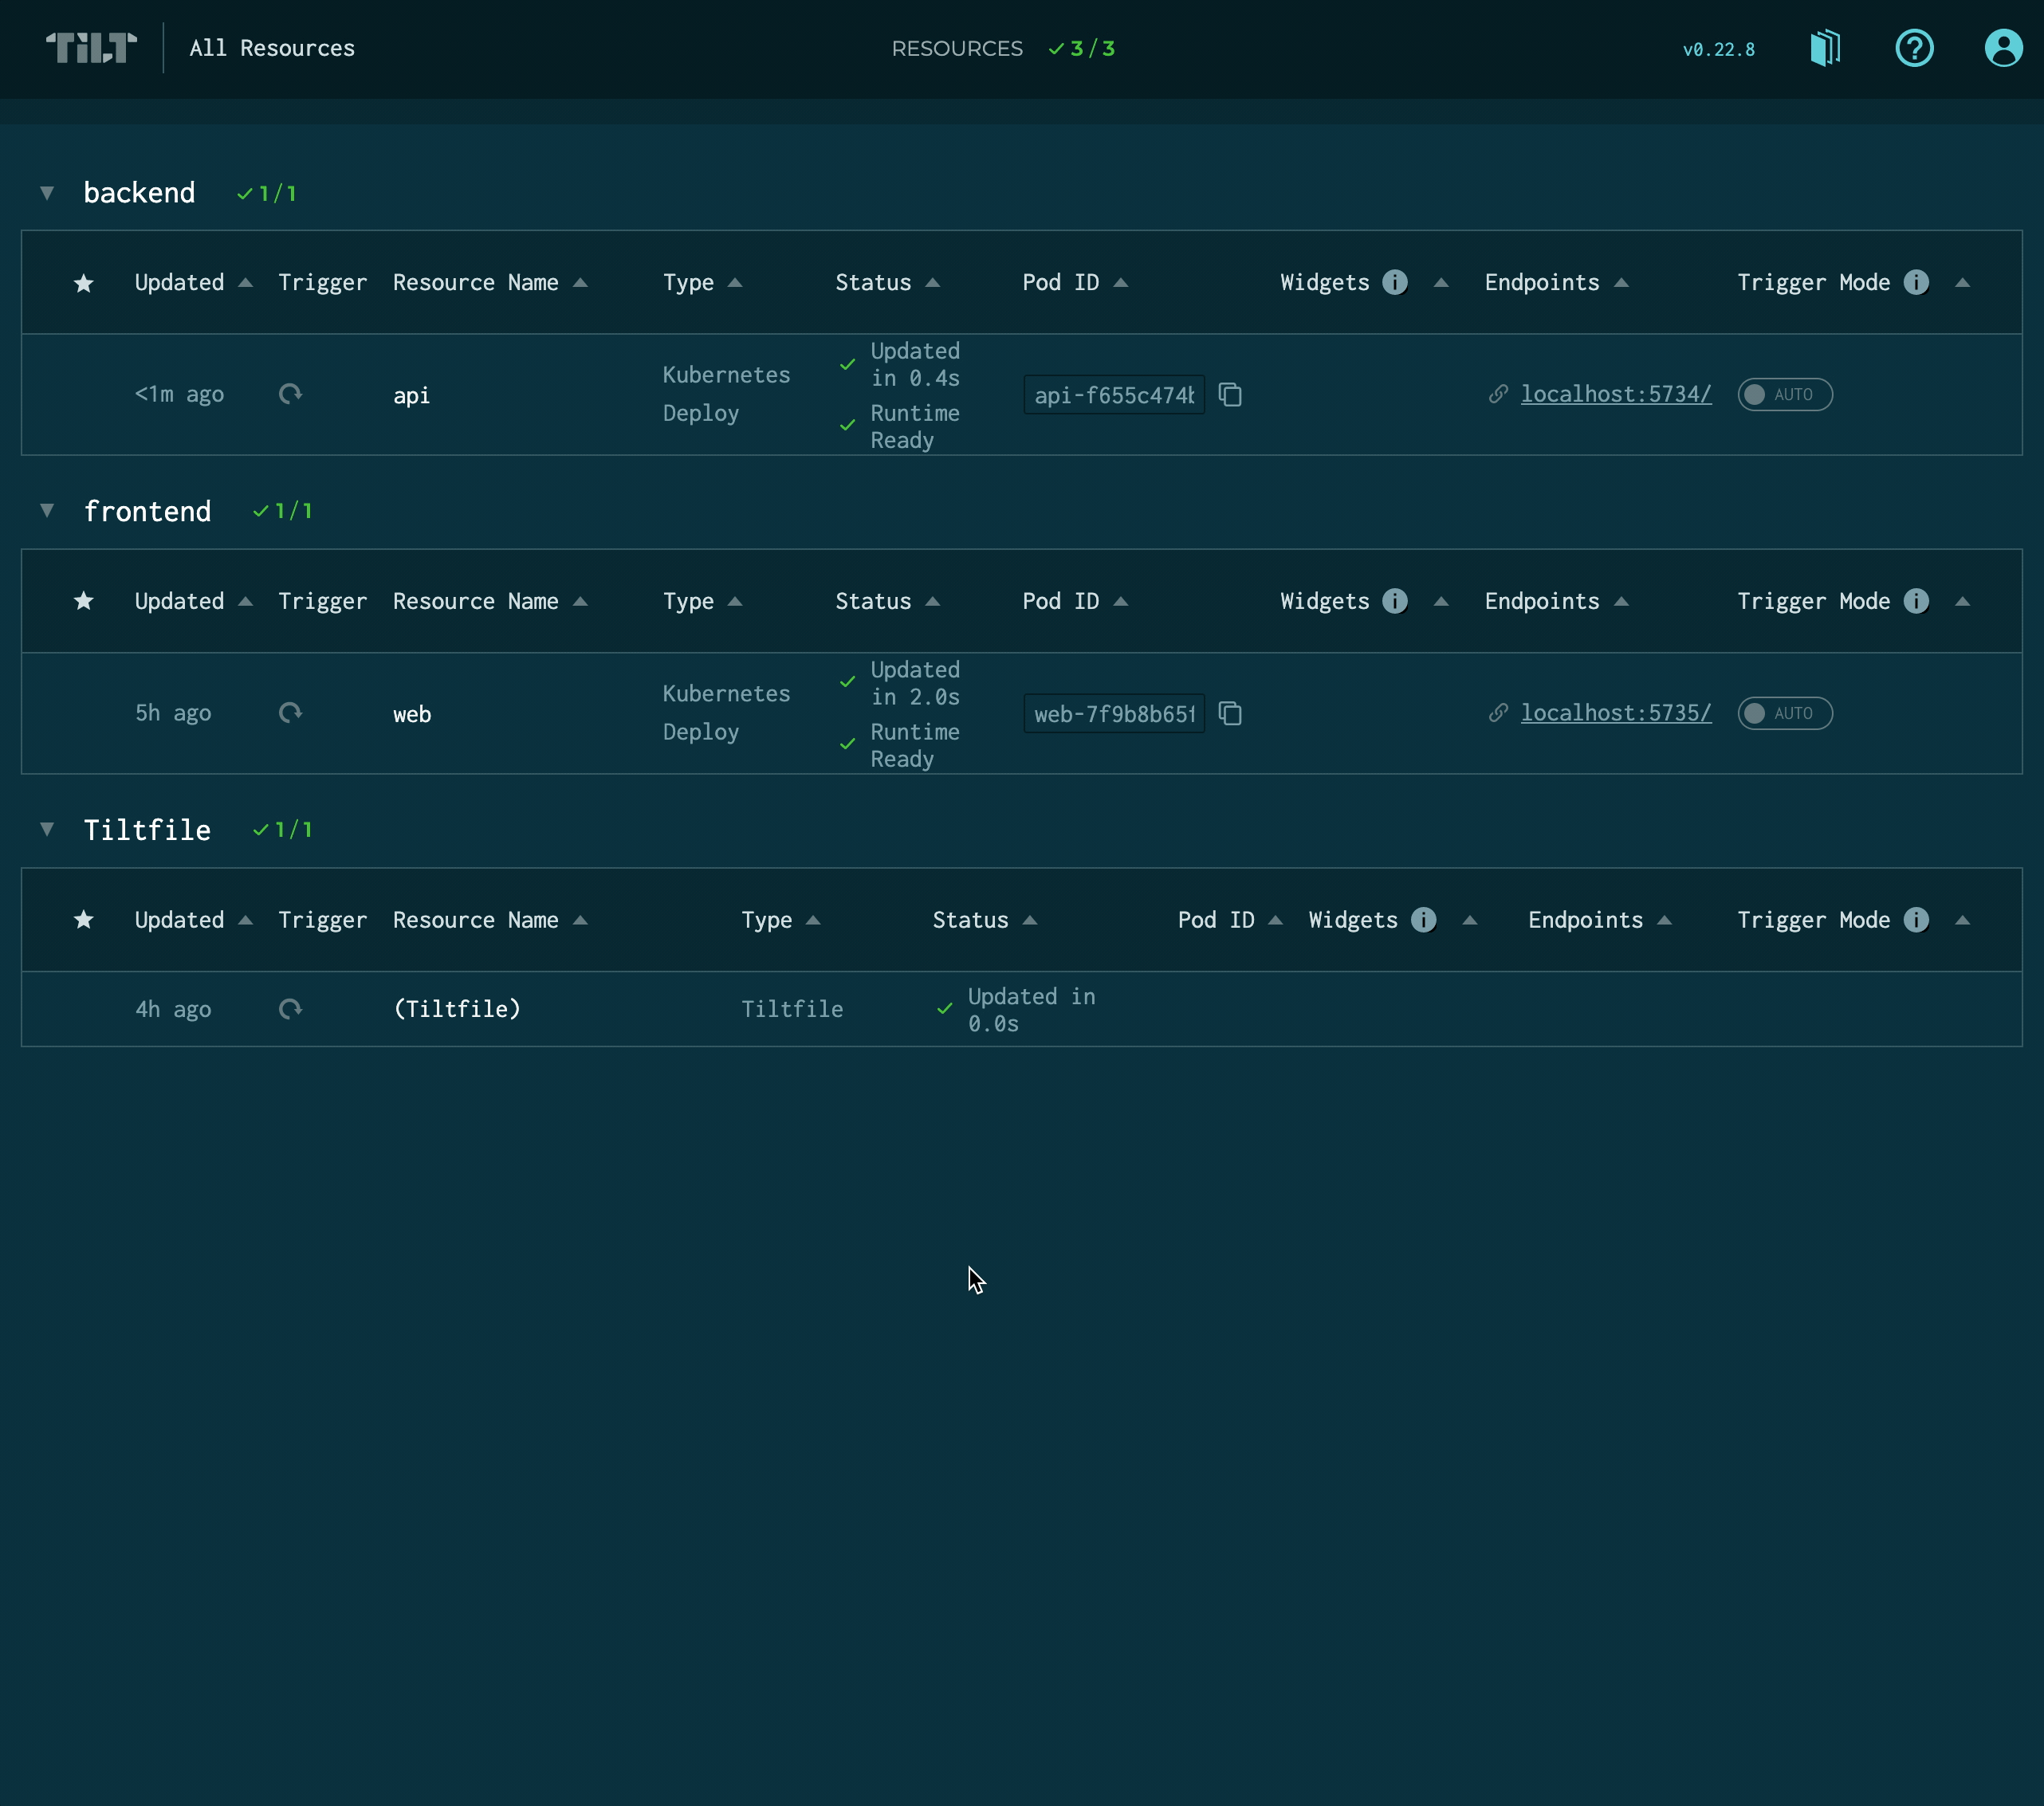
Task: Click the snapshot/copy icon top right
Action: click(x=1826, y=47)
